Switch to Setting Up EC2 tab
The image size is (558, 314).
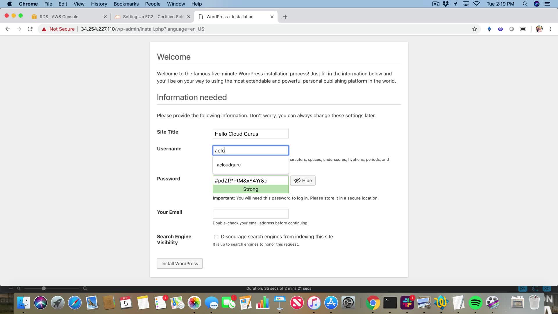point(153,17)
